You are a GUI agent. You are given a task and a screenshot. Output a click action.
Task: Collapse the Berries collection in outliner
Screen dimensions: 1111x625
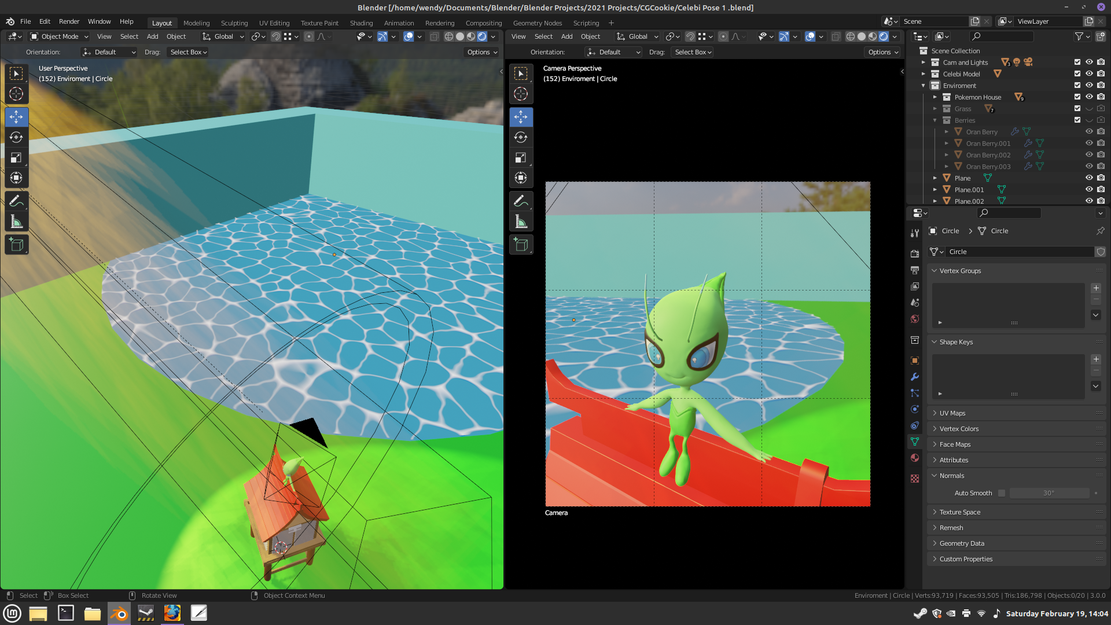[935, 120]
